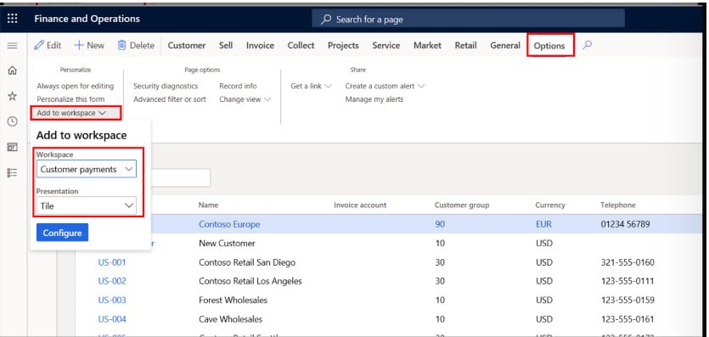Sort by Invoice account column header
This screenshot has width=709, height=337.
point(360,205)
